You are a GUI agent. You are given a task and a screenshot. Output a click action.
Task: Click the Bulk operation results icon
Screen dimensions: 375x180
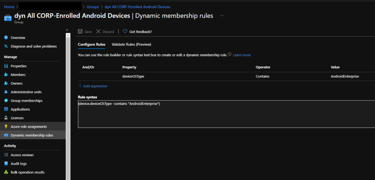pyautogui.click(x=6, y=172)
